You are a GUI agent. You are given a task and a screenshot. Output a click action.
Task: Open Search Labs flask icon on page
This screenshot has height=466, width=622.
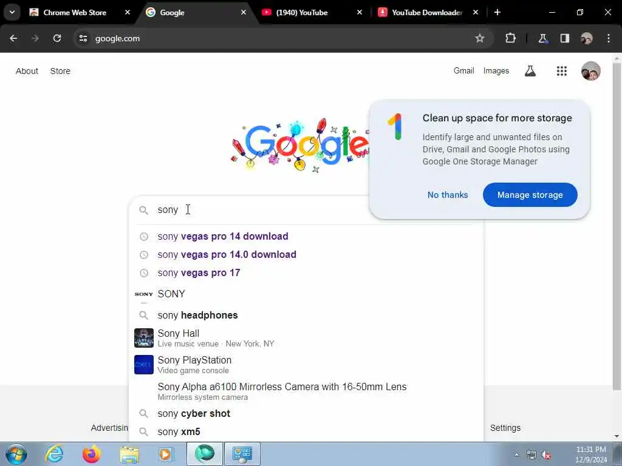(x=530, y=71)
